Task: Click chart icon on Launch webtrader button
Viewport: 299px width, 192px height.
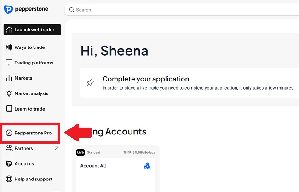Action: coord(9,29)
